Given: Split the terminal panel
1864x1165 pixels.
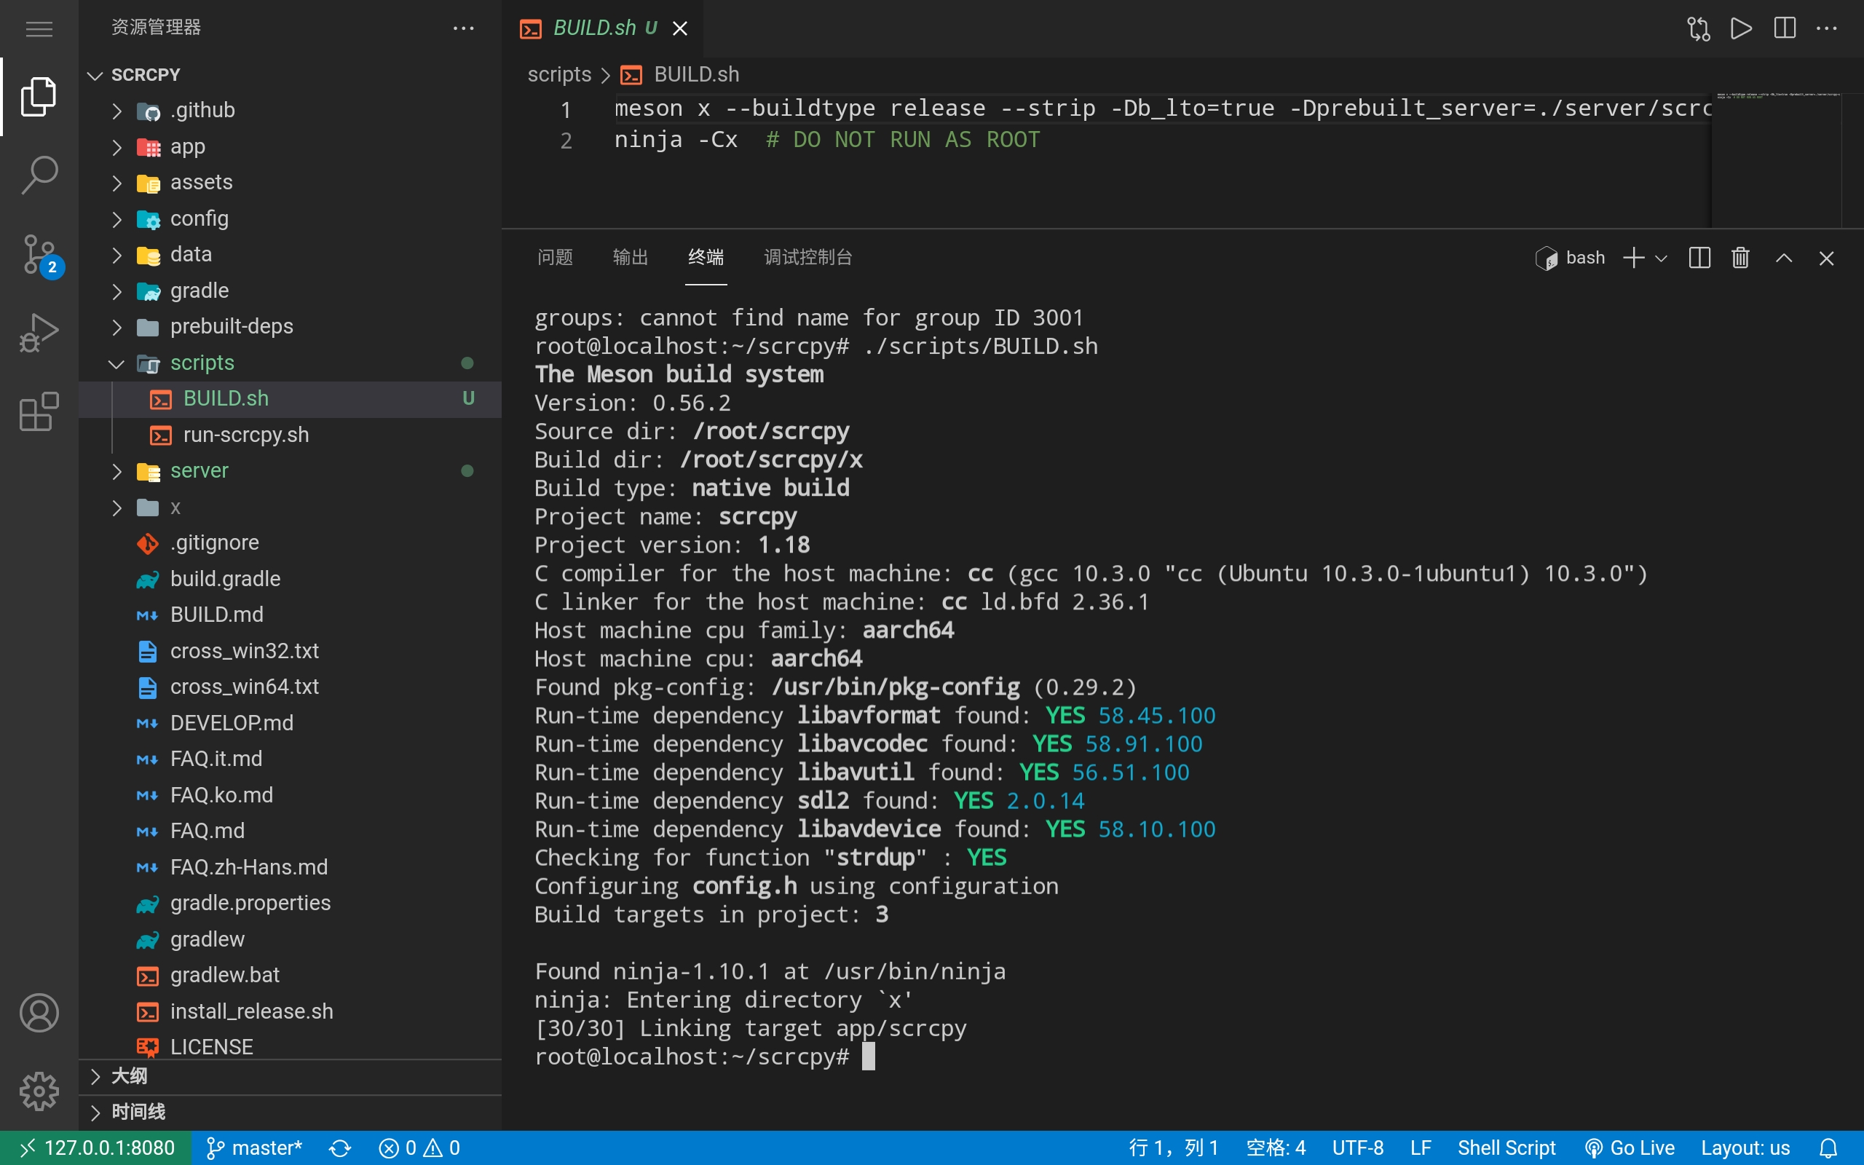Looking at the screenshot, I should point(1699,258).
